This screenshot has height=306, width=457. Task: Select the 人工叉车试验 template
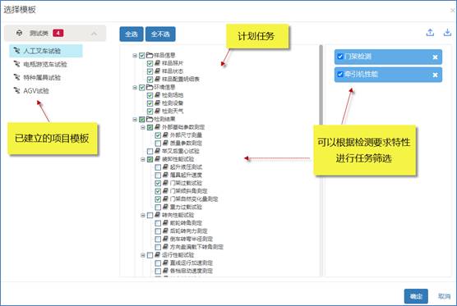(46, 51)
